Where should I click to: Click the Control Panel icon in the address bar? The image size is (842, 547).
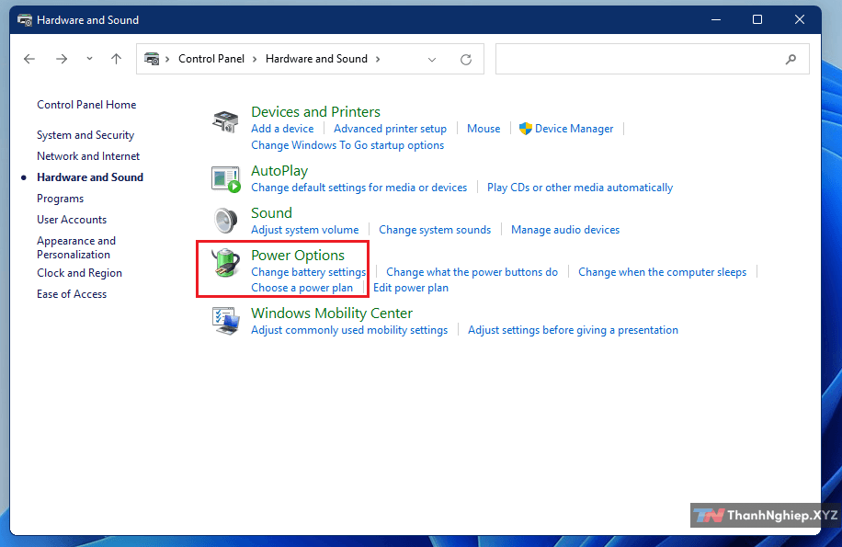click(x=152, y=59)
